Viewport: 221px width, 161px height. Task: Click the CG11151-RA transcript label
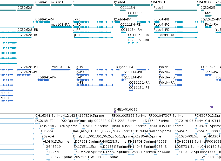(x=139, y=35)
